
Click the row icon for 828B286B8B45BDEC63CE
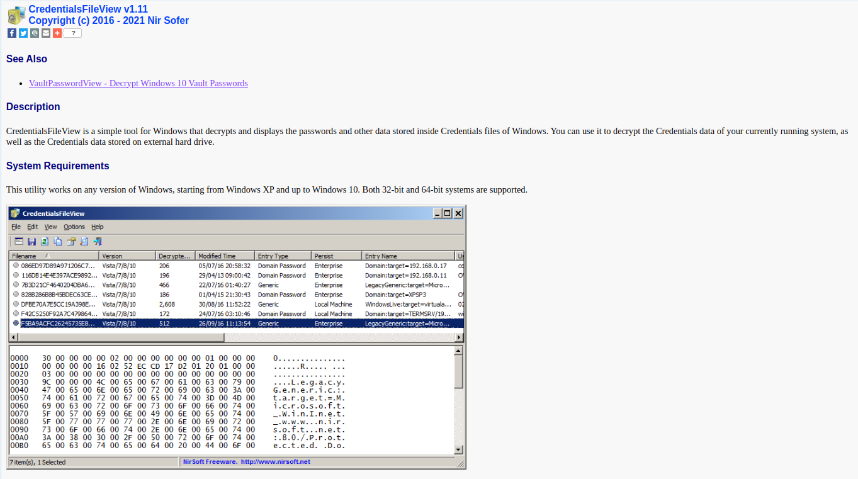(x=16, y=295)
